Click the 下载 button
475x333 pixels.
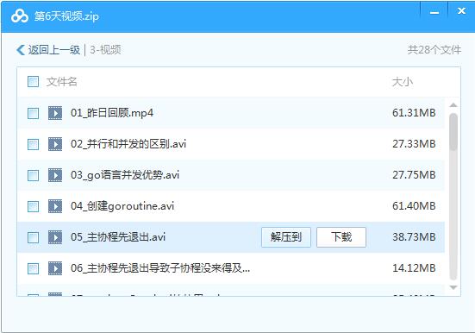(x=341, y=237)
